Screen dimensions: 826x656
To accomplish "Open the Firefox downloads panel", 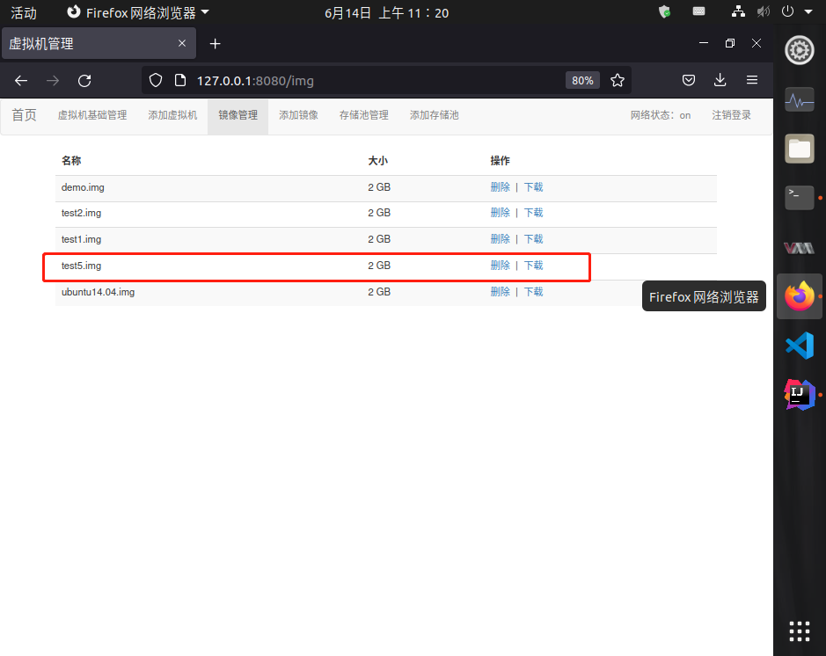I will tap(720, 80).
